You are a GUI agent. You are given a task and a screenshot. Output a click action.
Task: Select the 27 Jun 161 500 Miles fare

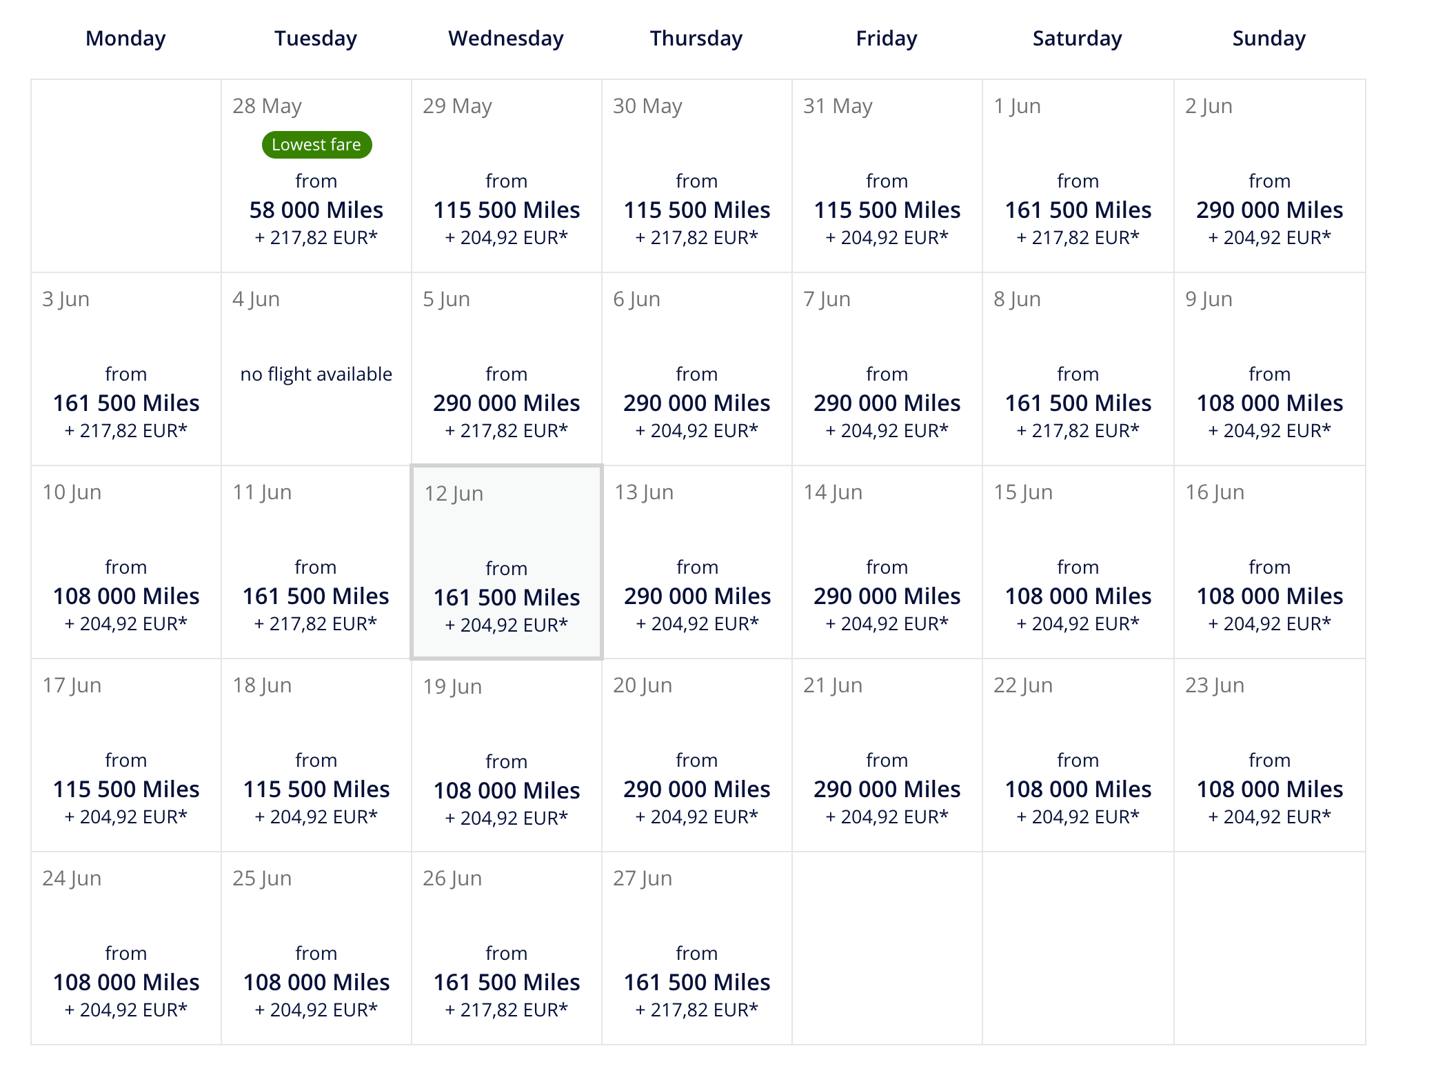(697, 948)
